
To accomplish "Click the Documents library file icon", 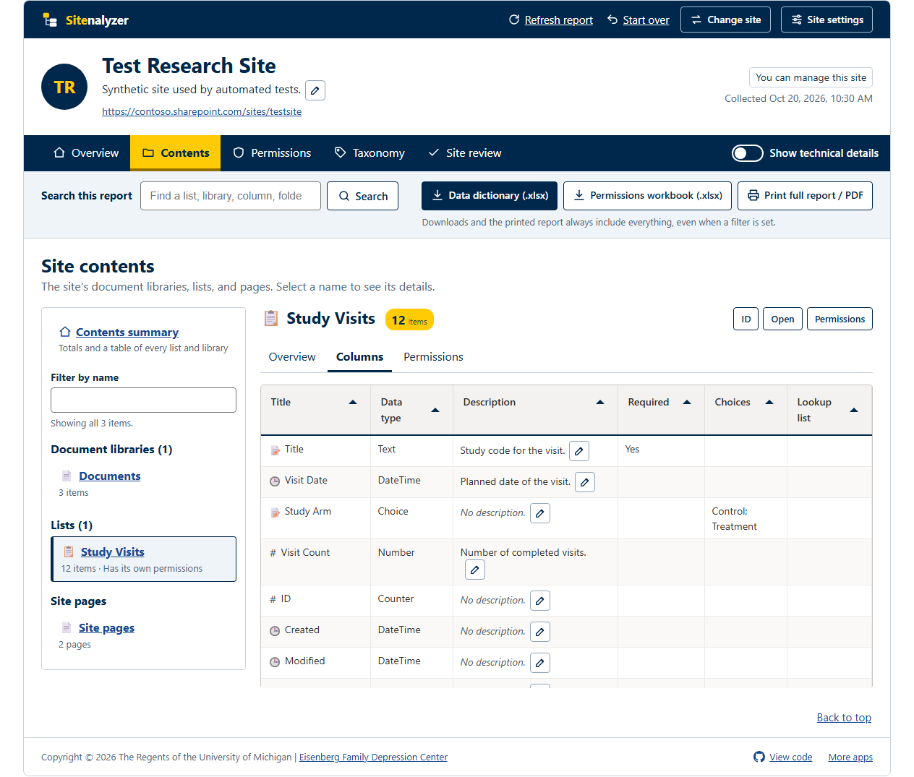I will click(67, 476).
